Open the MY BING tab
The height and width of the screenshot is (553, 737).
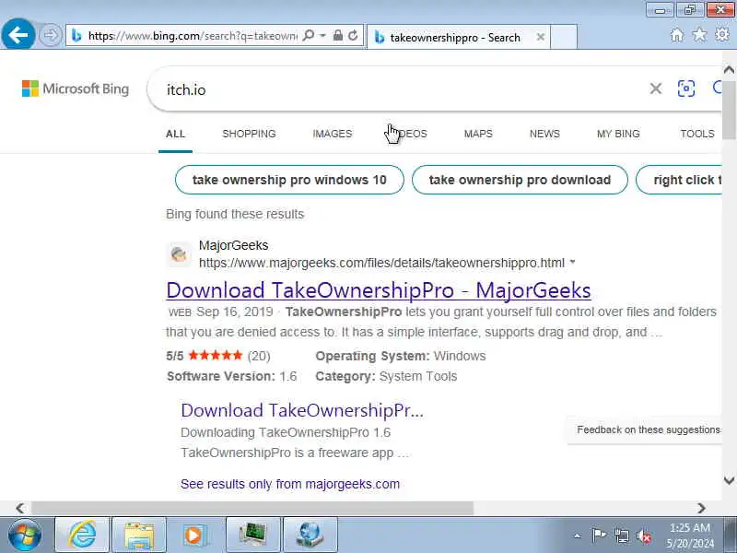click(618, 134)
